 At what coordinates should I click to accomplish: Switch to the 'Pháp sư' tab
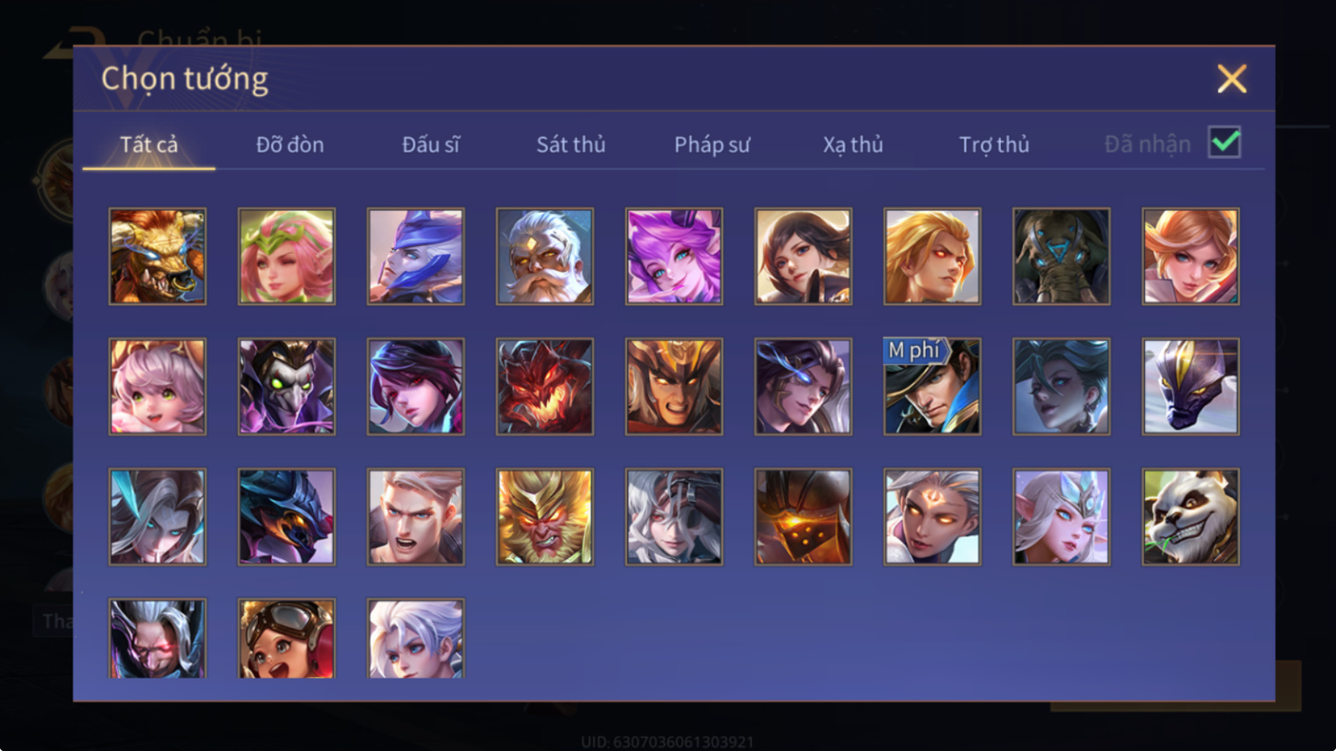click(712, 145)
